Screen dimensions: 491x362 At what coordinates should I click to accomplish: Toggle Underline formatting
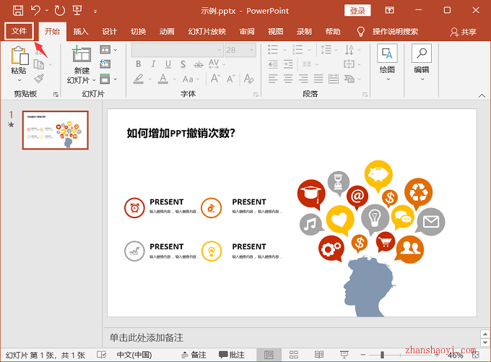tap(168, 64)
